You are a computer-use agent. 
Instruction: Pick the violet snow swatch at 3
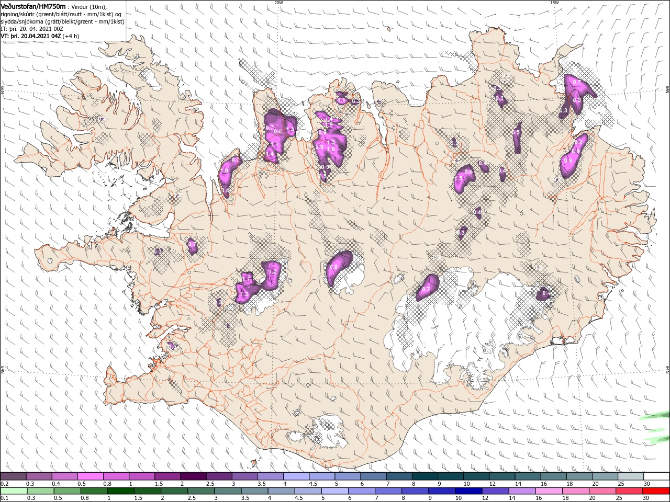click(x=244, y=477)
